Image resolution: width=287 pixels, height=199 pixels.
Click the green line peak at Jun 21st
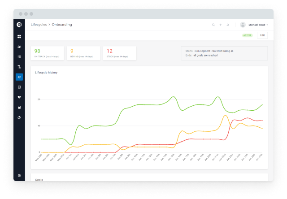coord(218,96)
